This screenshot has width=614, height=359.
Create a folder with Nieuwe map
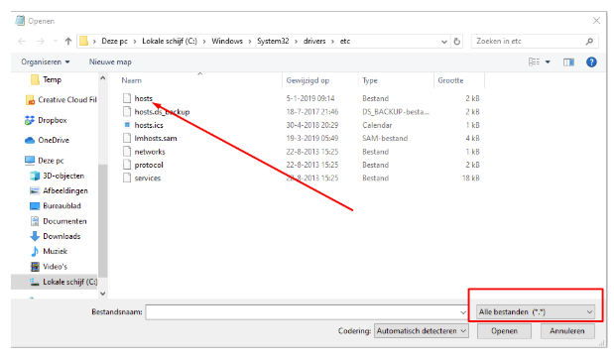coord(110,61)
